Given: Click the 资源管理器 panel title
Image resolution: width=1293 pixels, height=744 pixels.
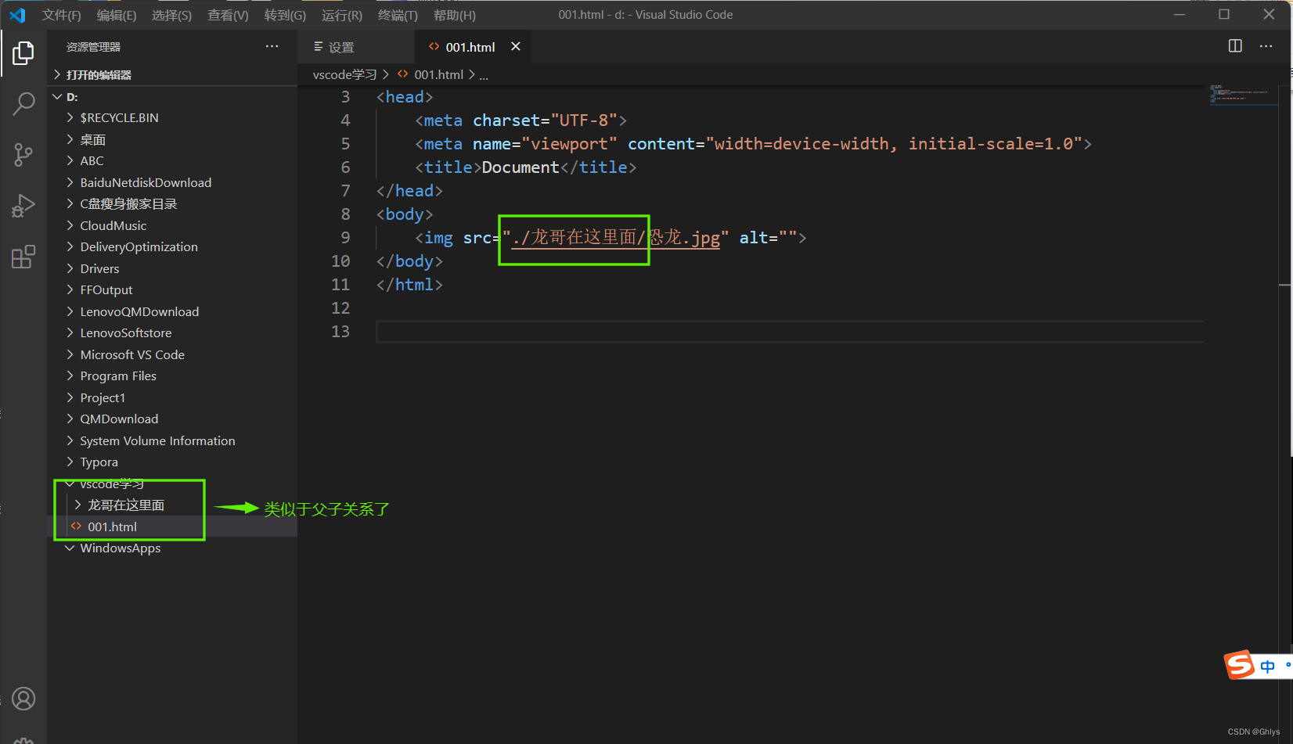Looking at the screenshot, I should 93,47.
